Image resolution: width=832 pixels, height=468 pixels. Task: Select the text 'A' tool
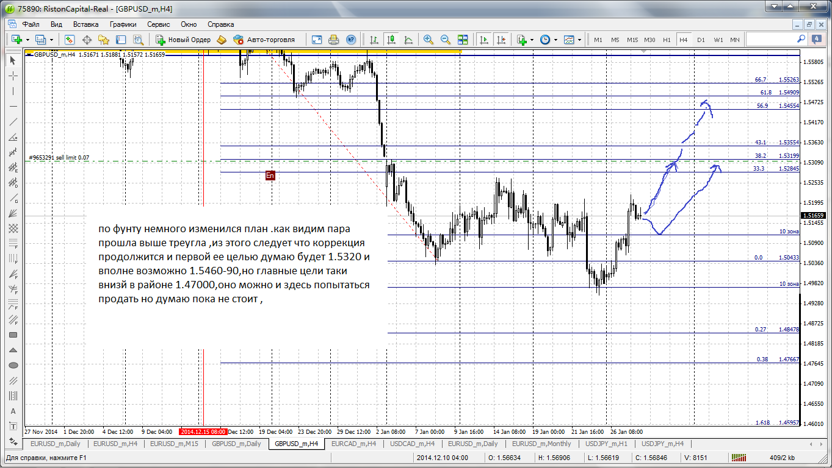13,411
